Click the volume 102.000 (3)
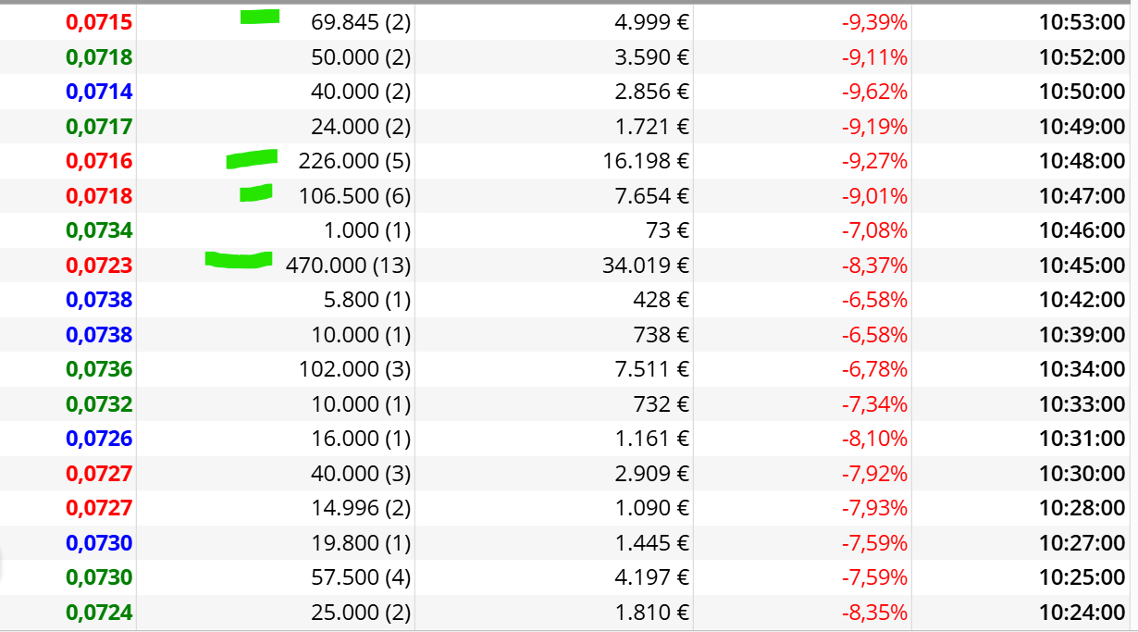1138x632 pixels. (x=354, y=369)
